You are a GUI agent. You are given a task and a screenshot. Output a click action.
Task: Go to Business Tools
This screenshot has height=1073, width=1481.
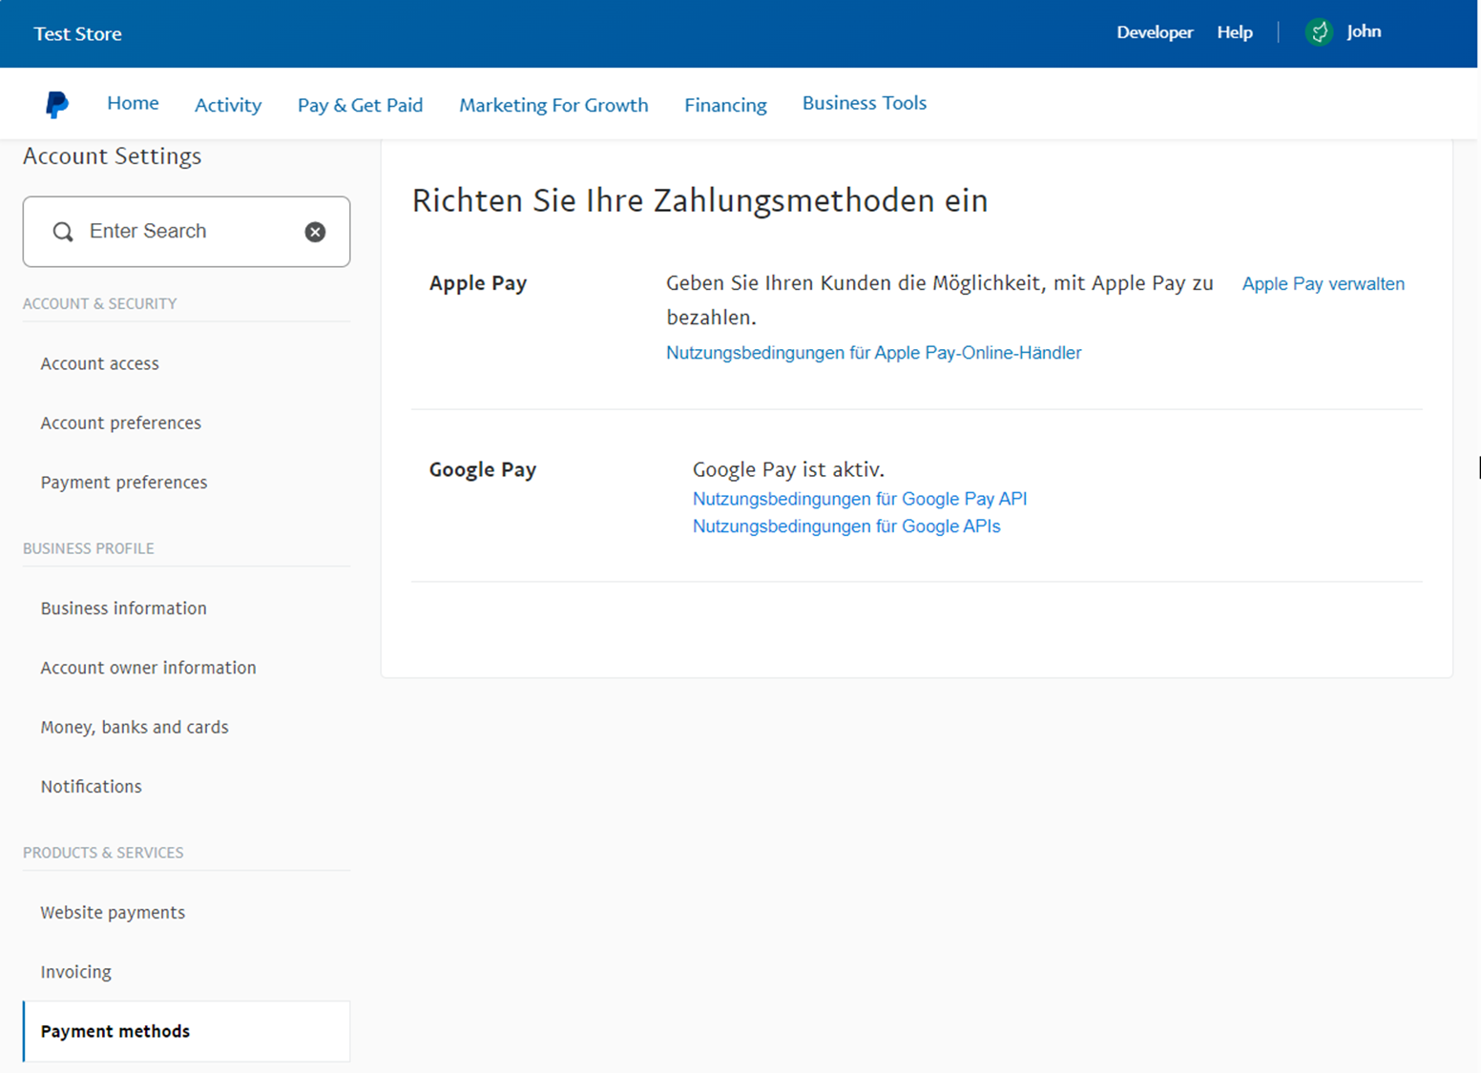[x=864, y=103]
